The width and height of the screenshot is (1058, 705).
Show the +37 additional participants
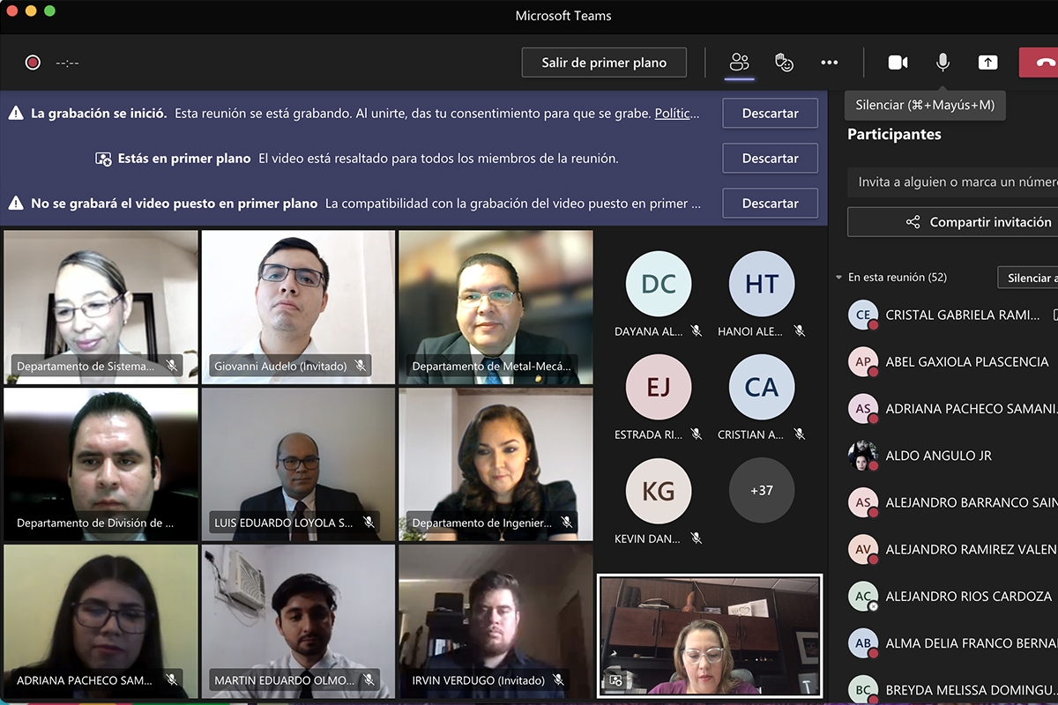(762, 491)
